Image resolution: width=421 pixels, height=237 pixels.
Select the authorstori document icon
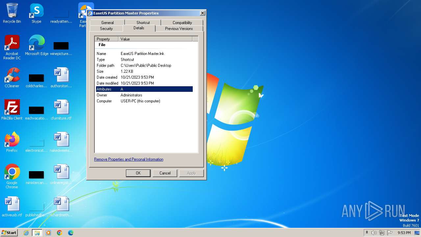pos(61,78)
